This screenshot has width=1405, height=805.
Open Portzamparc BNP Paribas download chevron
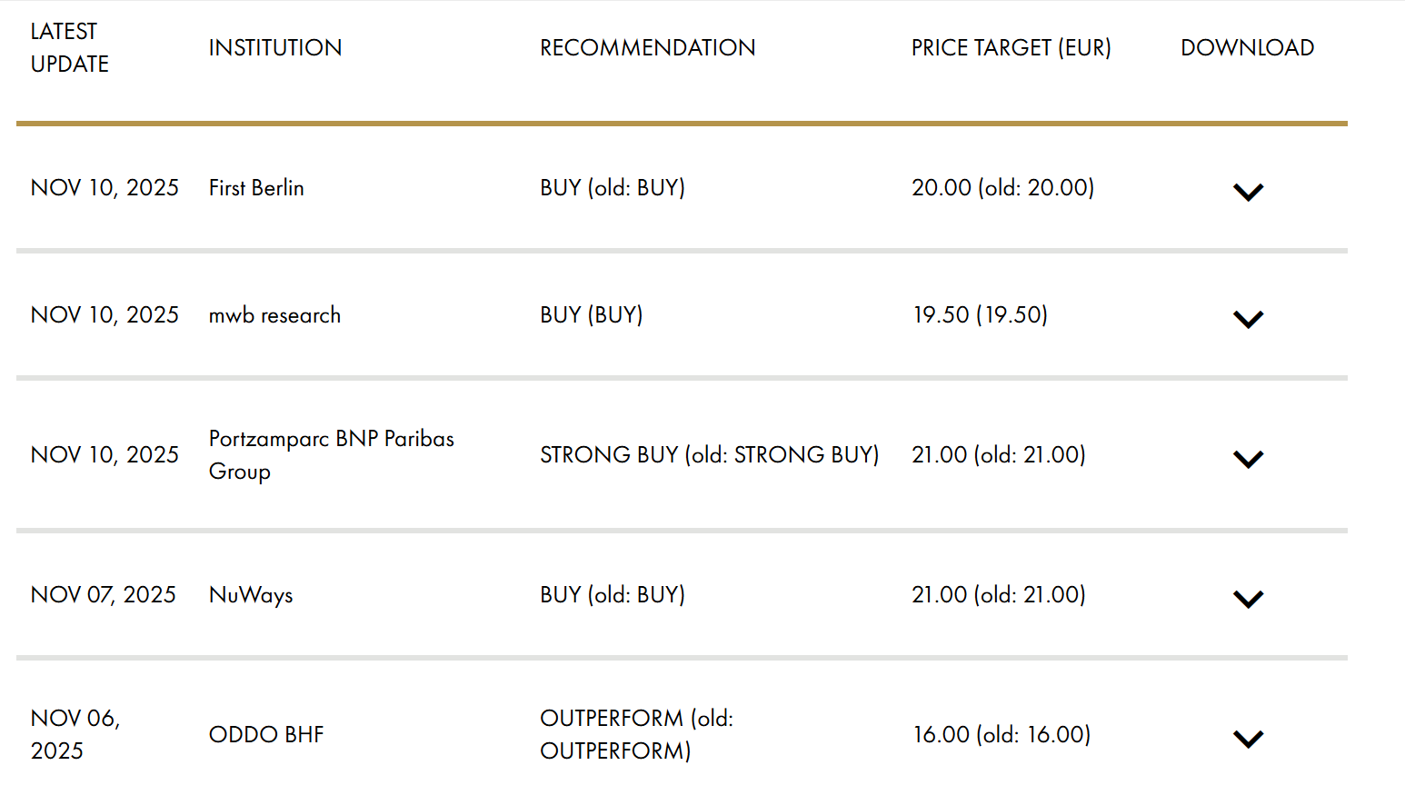[x=1248, y=459]
